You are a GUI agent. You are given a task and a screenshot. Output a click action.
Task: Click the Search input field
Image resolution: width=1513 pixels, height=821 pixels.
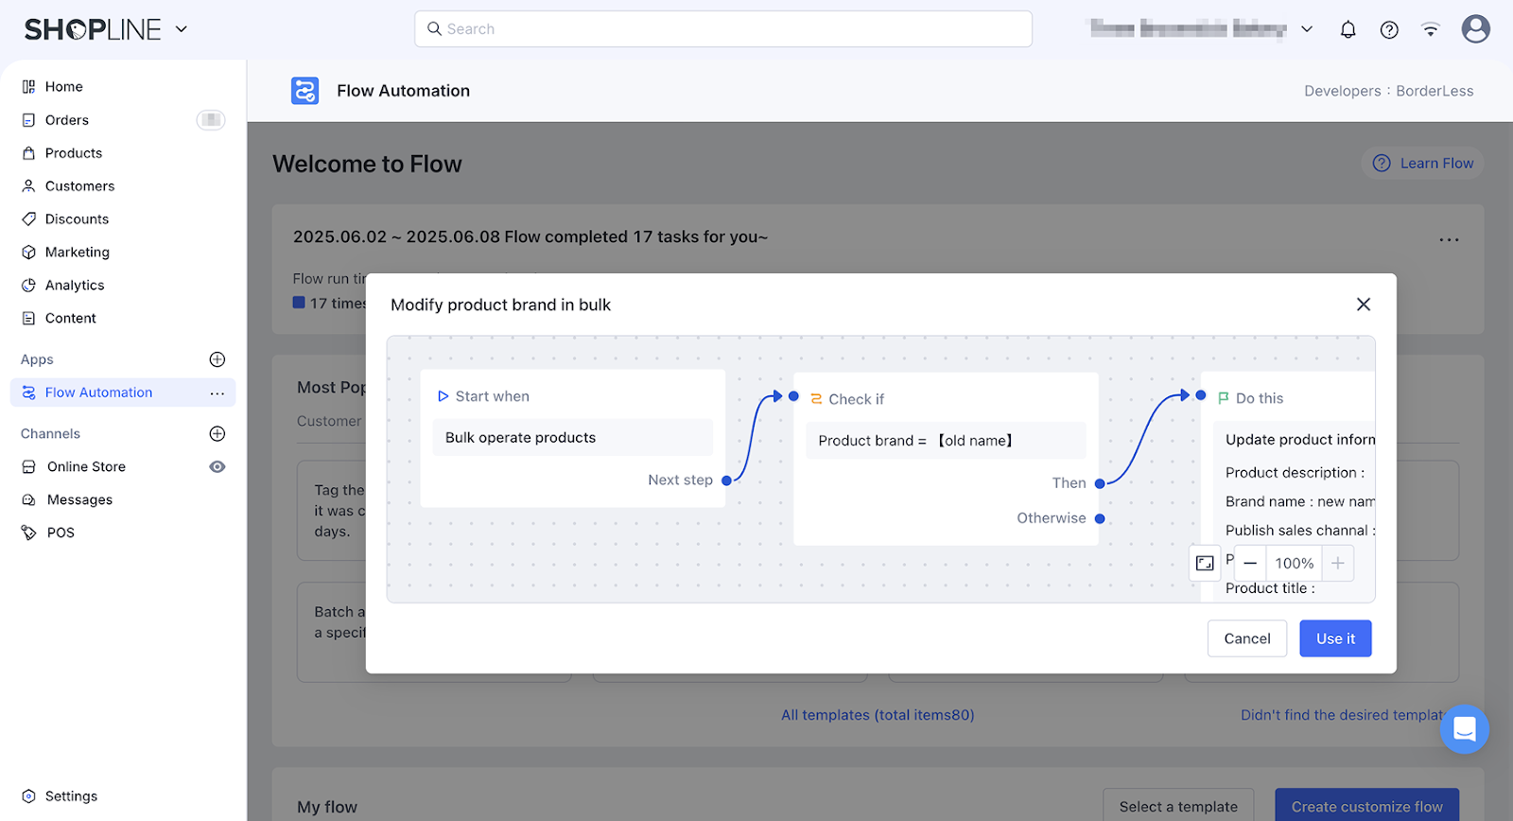[x=723, y=29]
